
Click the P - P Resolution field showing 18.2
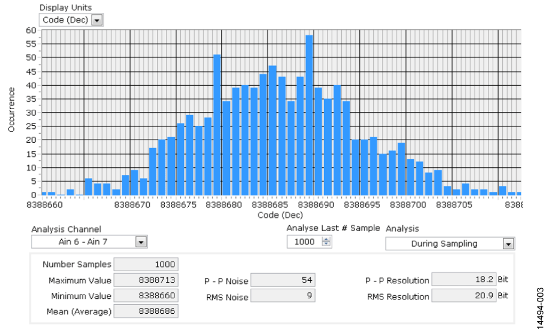pos(464,279)
